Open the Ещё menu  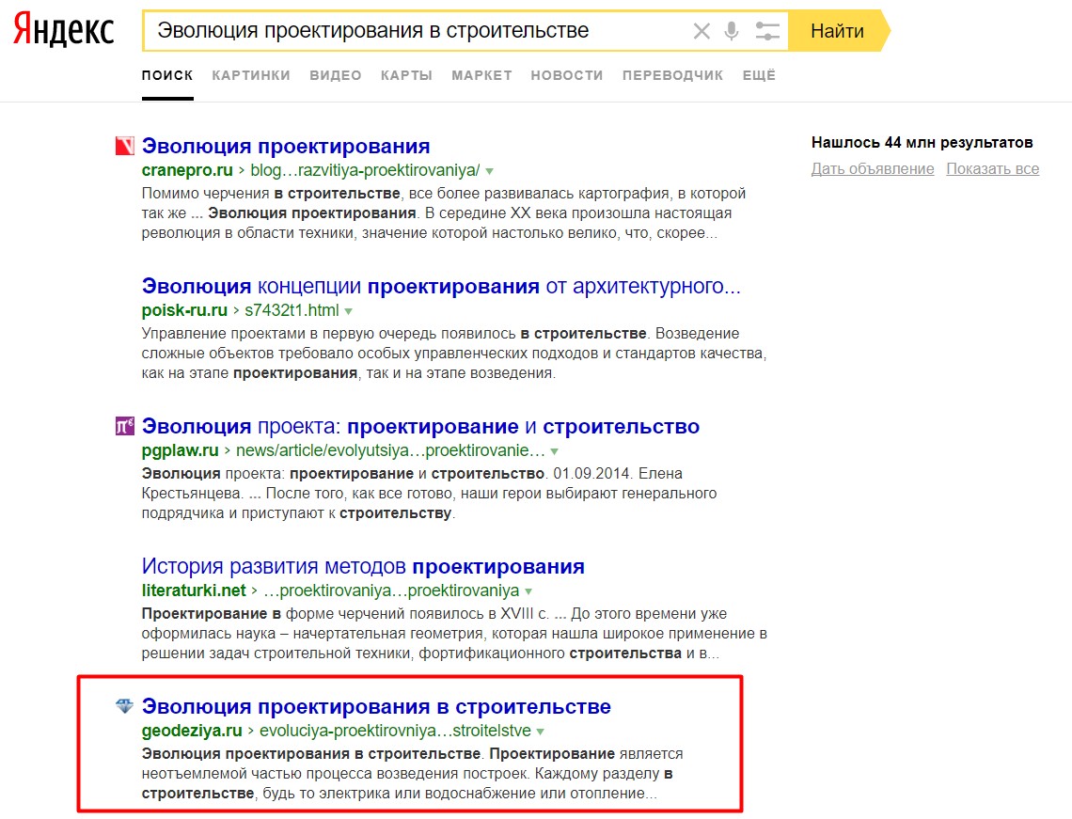759,75
